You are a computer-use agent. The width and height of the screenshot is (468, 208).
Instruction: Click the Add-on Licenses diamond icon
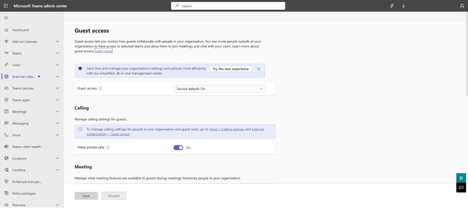[6, 41]
